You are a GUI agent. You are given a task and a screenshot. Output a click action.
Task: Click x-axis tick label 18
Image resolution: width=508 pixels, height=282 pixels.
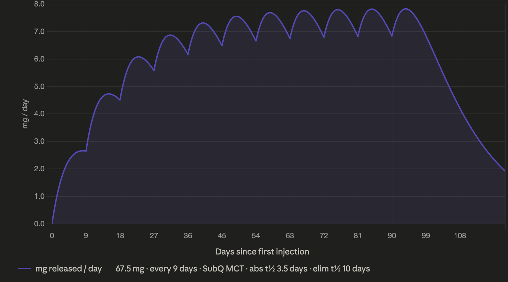click(x=120, y=235)
